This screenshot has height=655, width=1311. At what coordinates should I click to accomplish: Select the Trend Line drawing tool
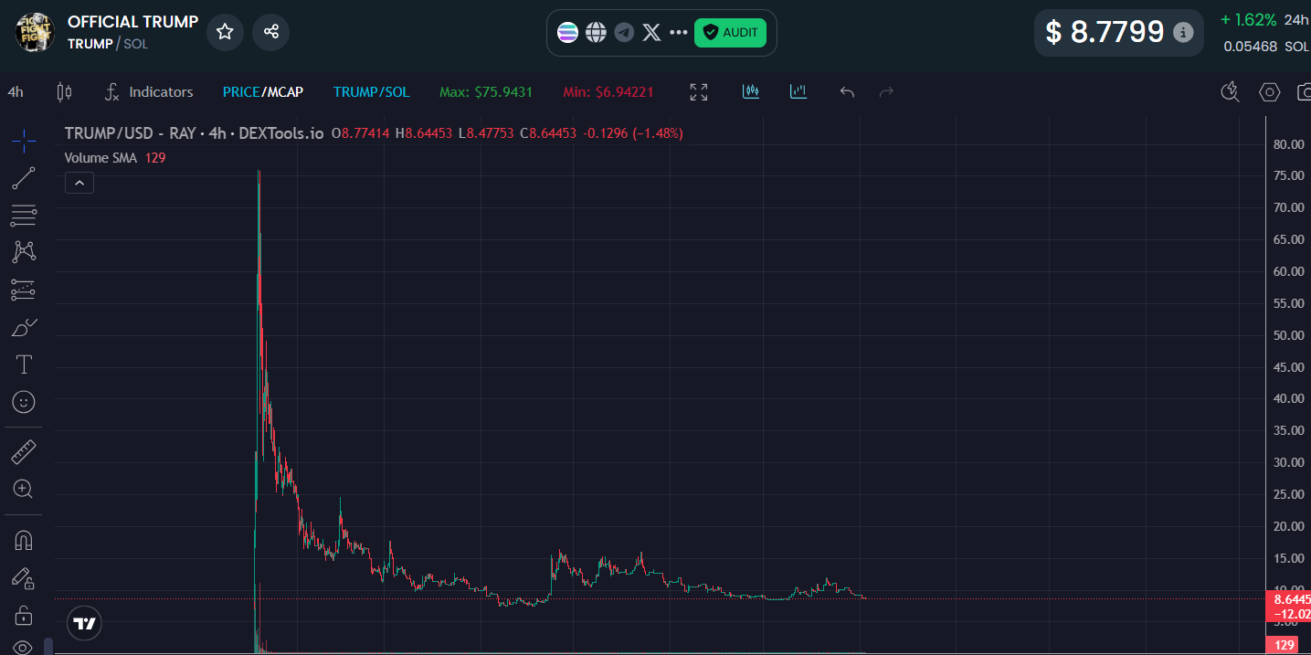pos(24,178)
